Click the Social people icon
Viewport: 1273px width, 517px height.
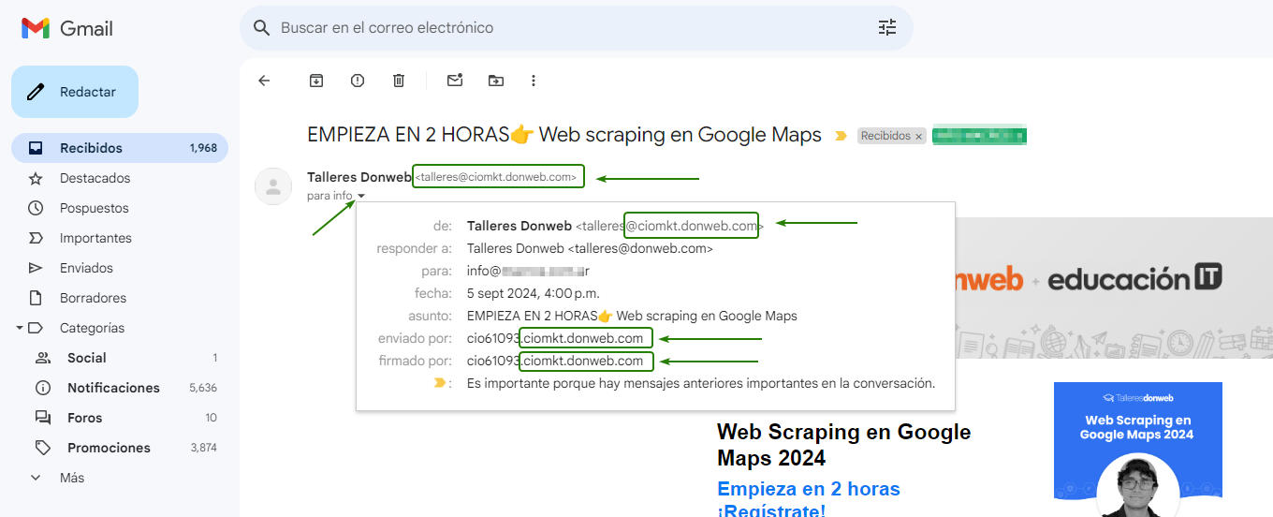click(43, 358)
